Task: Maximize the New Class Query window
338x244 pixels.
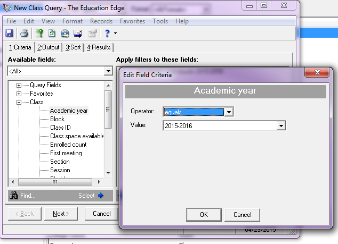Action: pos(264,6)
